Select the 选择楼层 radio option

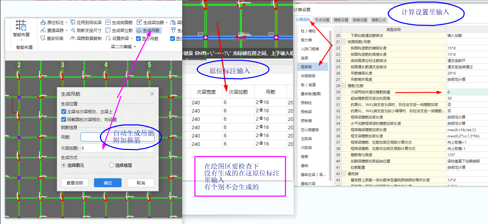click(111, 165)
